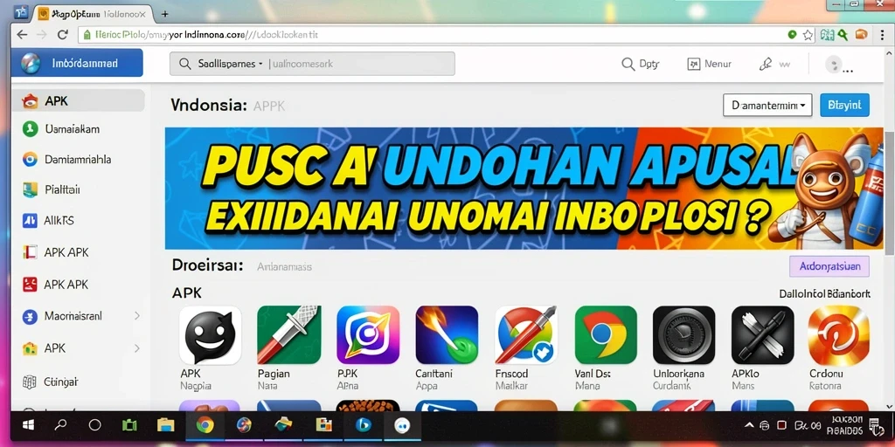Open the user account avatar
The height and width of the screenshot is (447, 895).
(x=833, y=64)
